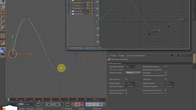Viewport: 196px width, 110px height.
Task: Click the search magnifier in Attributes panel
Action: [183, 55]
